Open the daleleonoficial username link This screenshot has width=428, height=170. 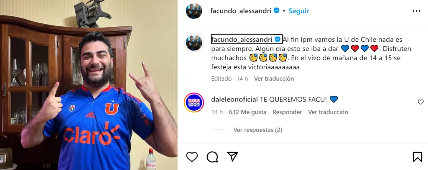point(234,99)
